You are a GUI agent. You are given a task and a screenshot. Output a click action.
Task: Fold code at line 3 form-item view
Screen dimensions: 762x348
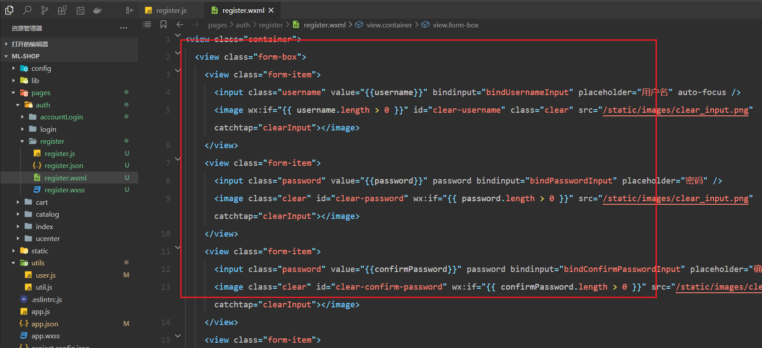(178, 70)
